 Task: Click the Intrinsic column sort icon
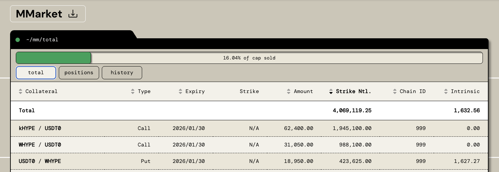click(446, 91)
